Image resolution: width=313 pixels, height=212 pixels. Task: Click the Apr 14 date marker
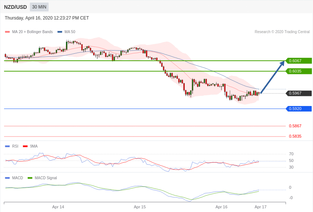(x=58, y=207)
